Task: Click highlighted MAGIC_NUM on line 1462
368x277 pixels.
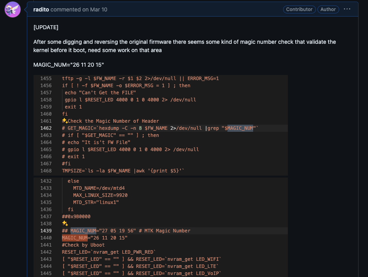Action: pyautogui.click(x=240, y=128)
